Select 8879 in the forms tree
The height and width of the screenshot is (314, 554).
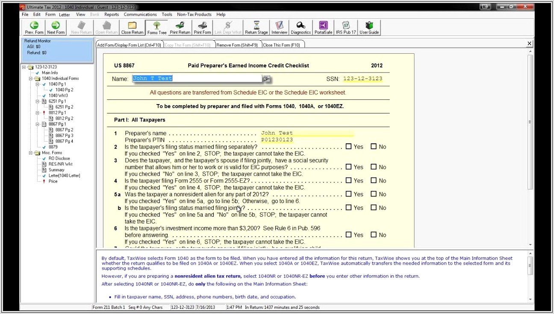[53, 147]
